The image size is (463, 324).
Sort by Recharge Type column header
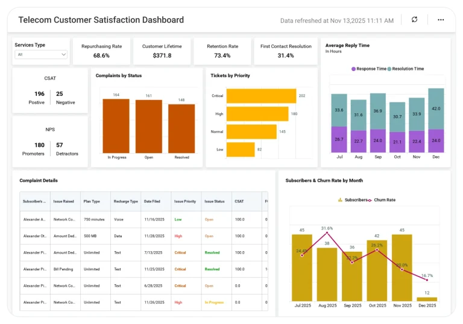coord(126,202)
